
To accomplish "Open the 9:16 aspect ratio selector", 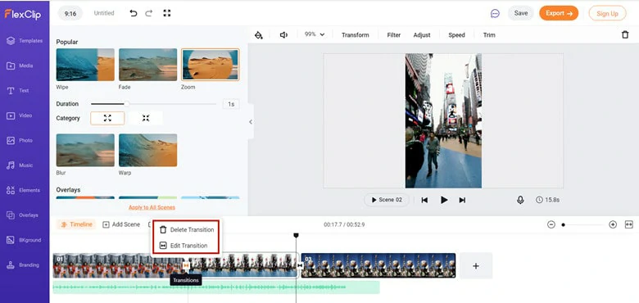I will [x=70, y=13].
